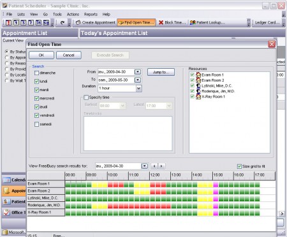Click OK in Find Open Time
This screenshot has height=237, width=287.
click(41, 55)
